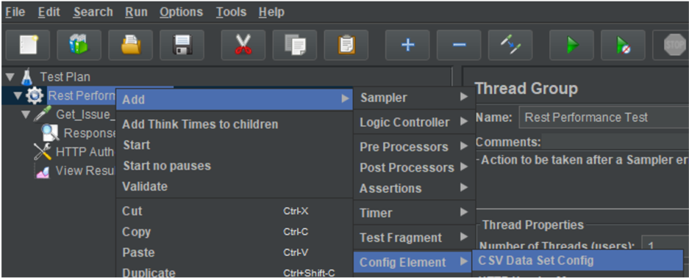Click Start no pauses toolbar icon

[x=623, y=45]
